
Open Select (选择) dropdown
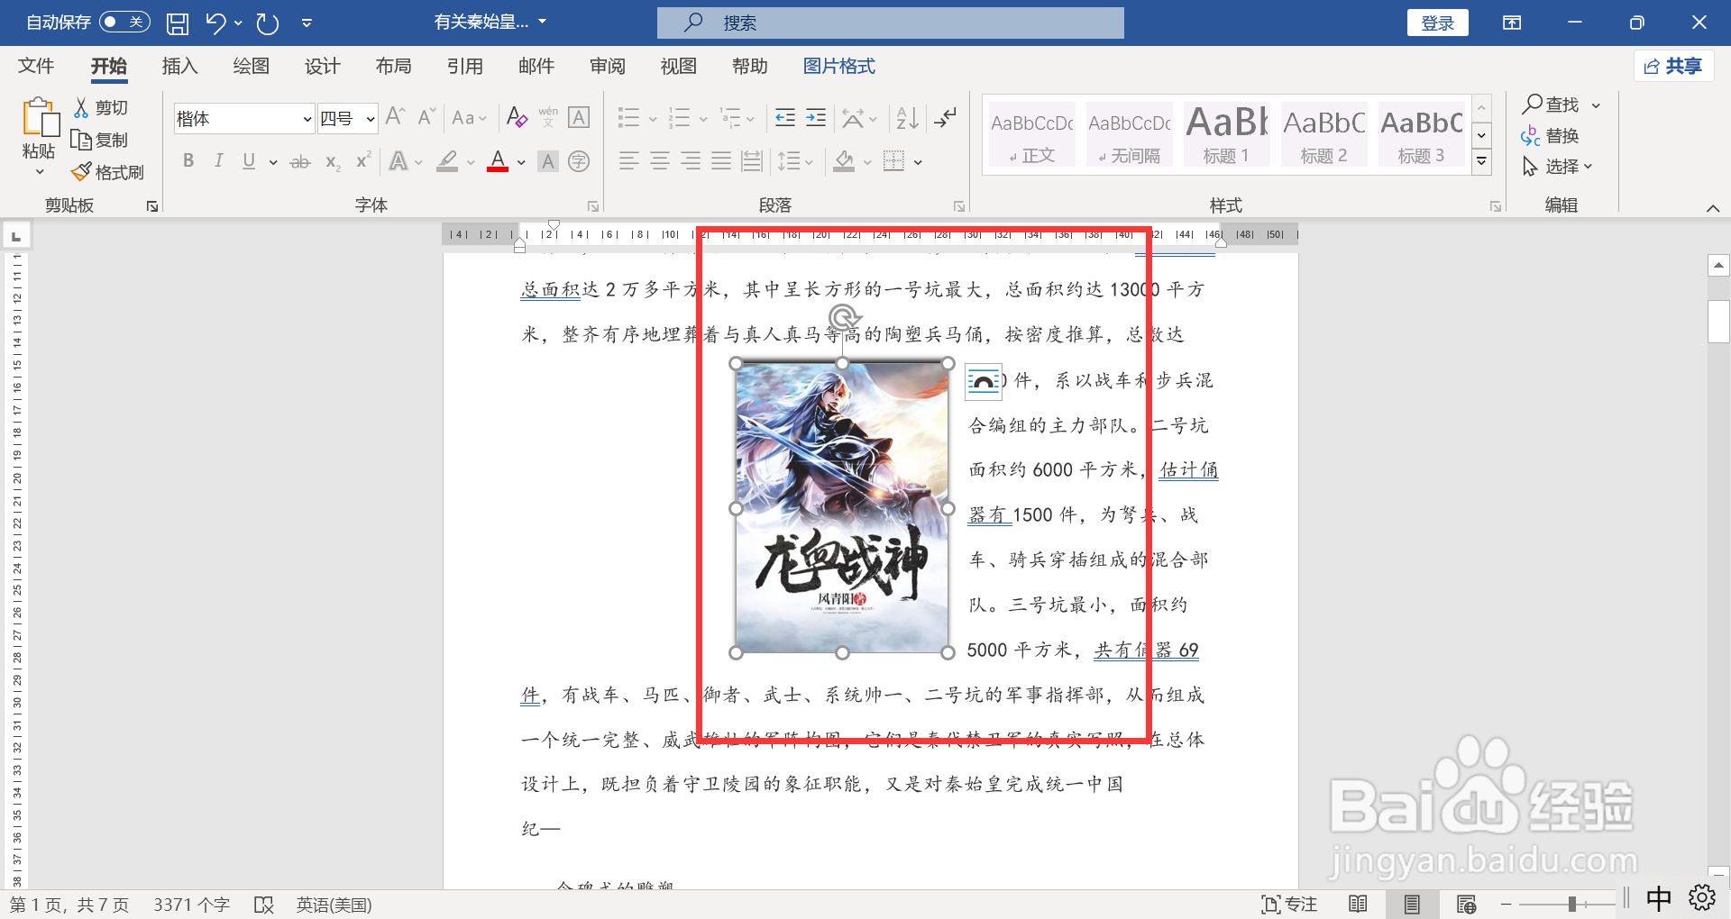point(1558,167)
